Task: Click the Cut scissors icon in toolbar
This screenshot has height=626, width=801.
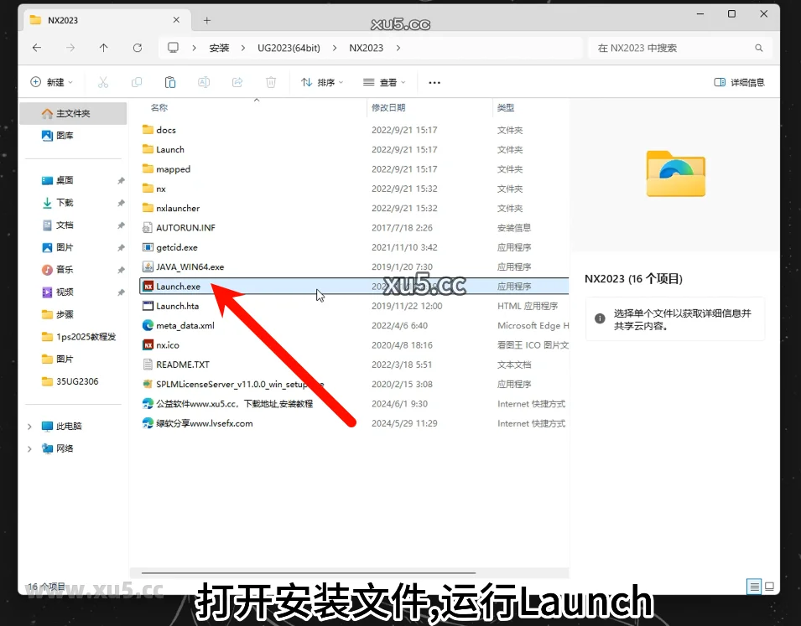Action: (x=103, y=82)
